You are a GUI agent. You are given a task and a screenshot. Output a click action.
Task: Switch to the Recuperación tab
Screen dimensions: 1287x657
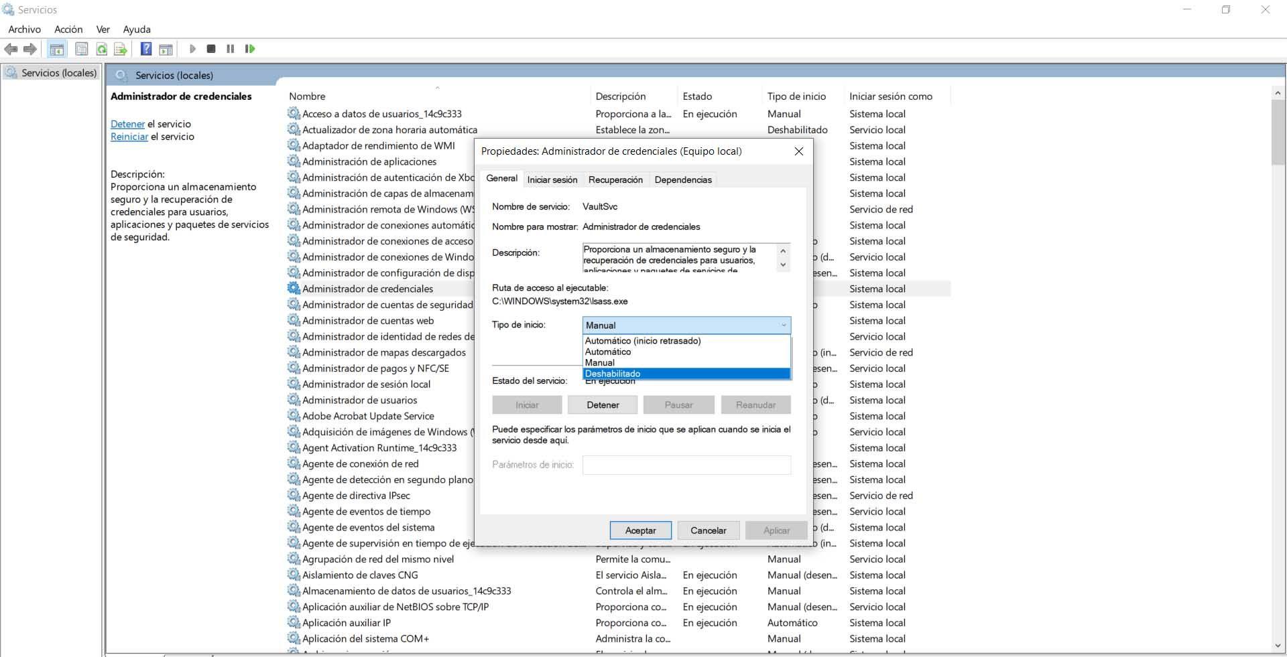click(x=615, y=179)
